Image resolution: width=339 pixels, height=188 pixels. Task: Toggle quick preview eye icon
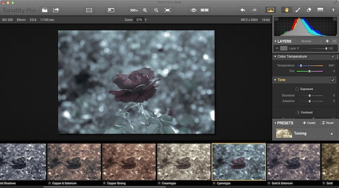tap(193, 10)
